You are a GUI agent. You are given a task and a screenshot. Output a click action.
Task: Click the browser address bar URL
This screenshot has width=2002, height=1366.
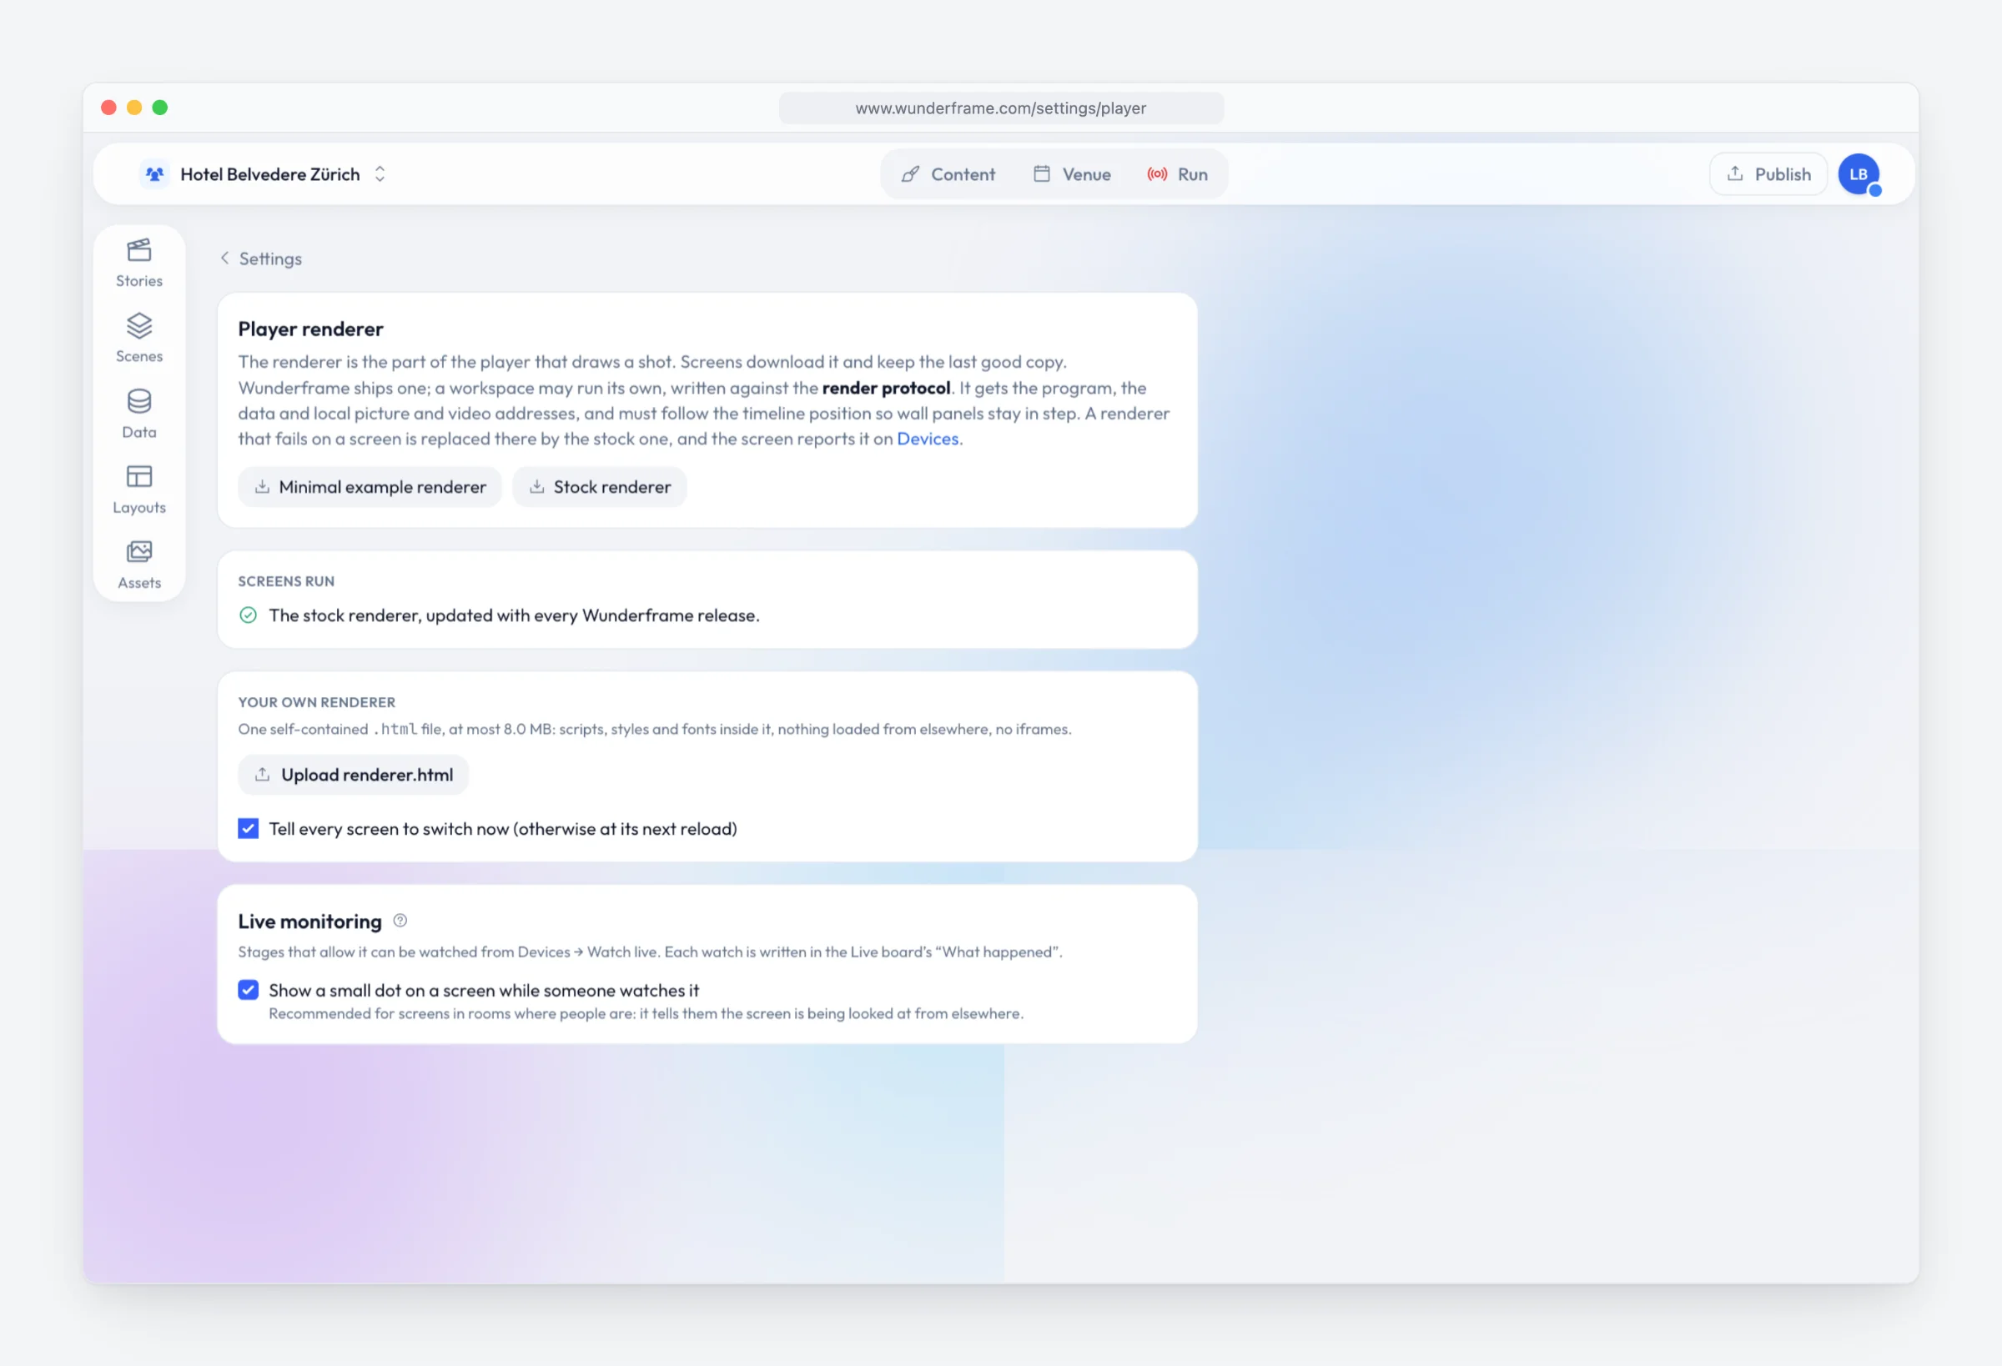coord(1001,108)
